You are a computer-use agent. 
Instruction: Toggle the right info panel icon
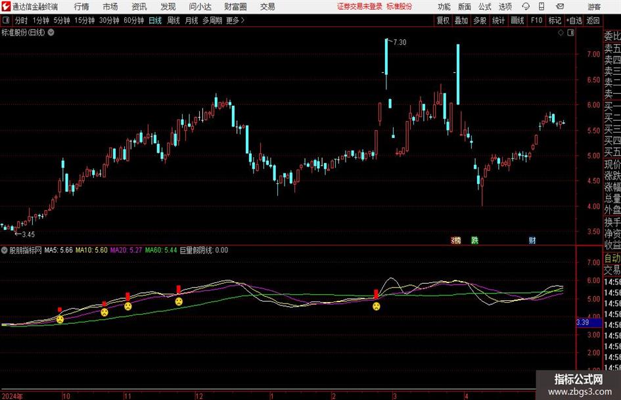click(570, 33)
